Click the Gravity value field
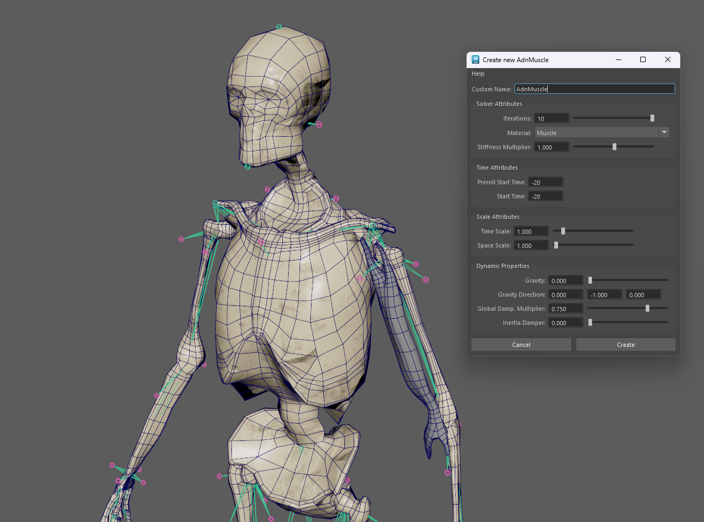The width and height of the screenshot is (704, 522). coord(566,280)
